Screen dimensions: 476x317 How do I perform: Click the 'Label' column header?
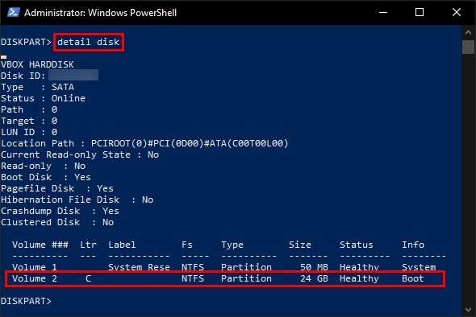click(122, 245)
